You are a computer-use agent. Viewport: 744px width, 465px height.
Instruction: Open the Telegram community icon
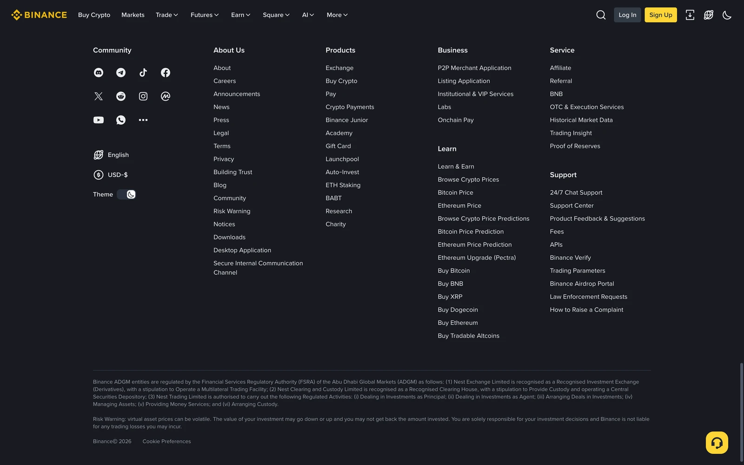(121, 73)
